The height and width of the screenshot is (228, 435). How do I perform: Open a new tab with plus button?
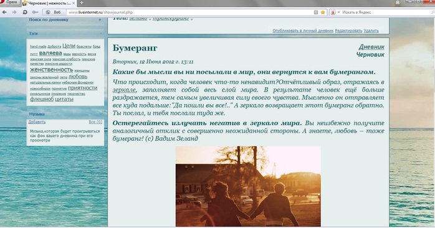coord(82,3)
